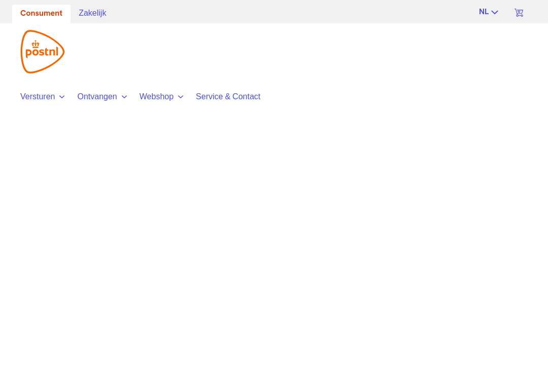
Task: Click the PostNL logo
Action: [43, 52]
